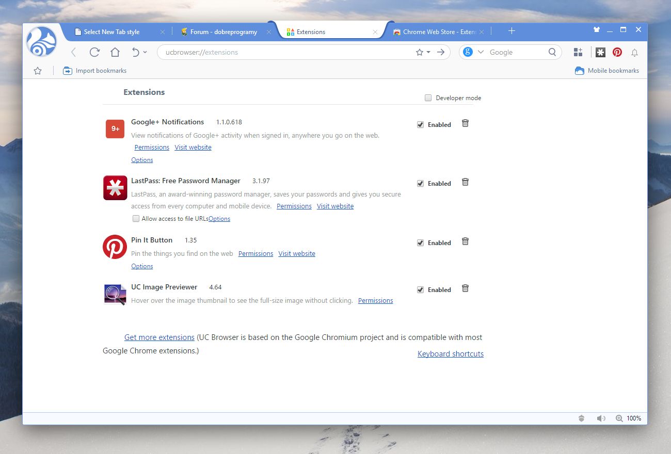Open the home page icon
Viewport: 671px width, 454px height.
[115, 52]
